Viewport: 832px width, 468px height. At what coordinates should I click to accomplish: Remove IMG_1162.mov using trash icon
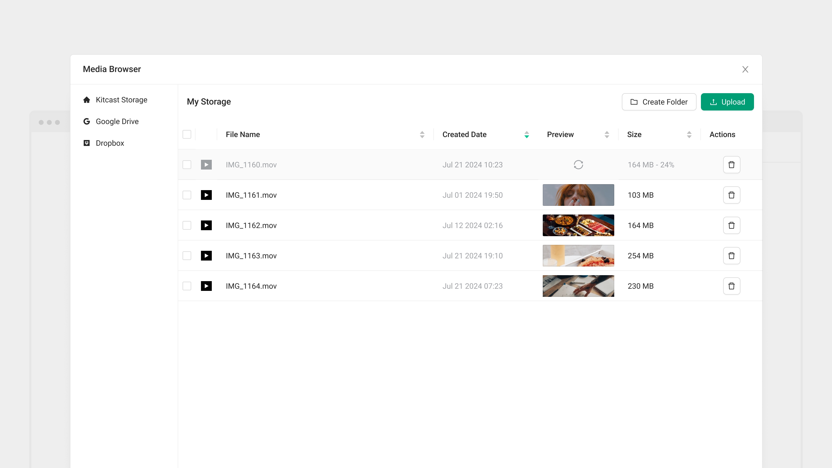coord(731,225)
